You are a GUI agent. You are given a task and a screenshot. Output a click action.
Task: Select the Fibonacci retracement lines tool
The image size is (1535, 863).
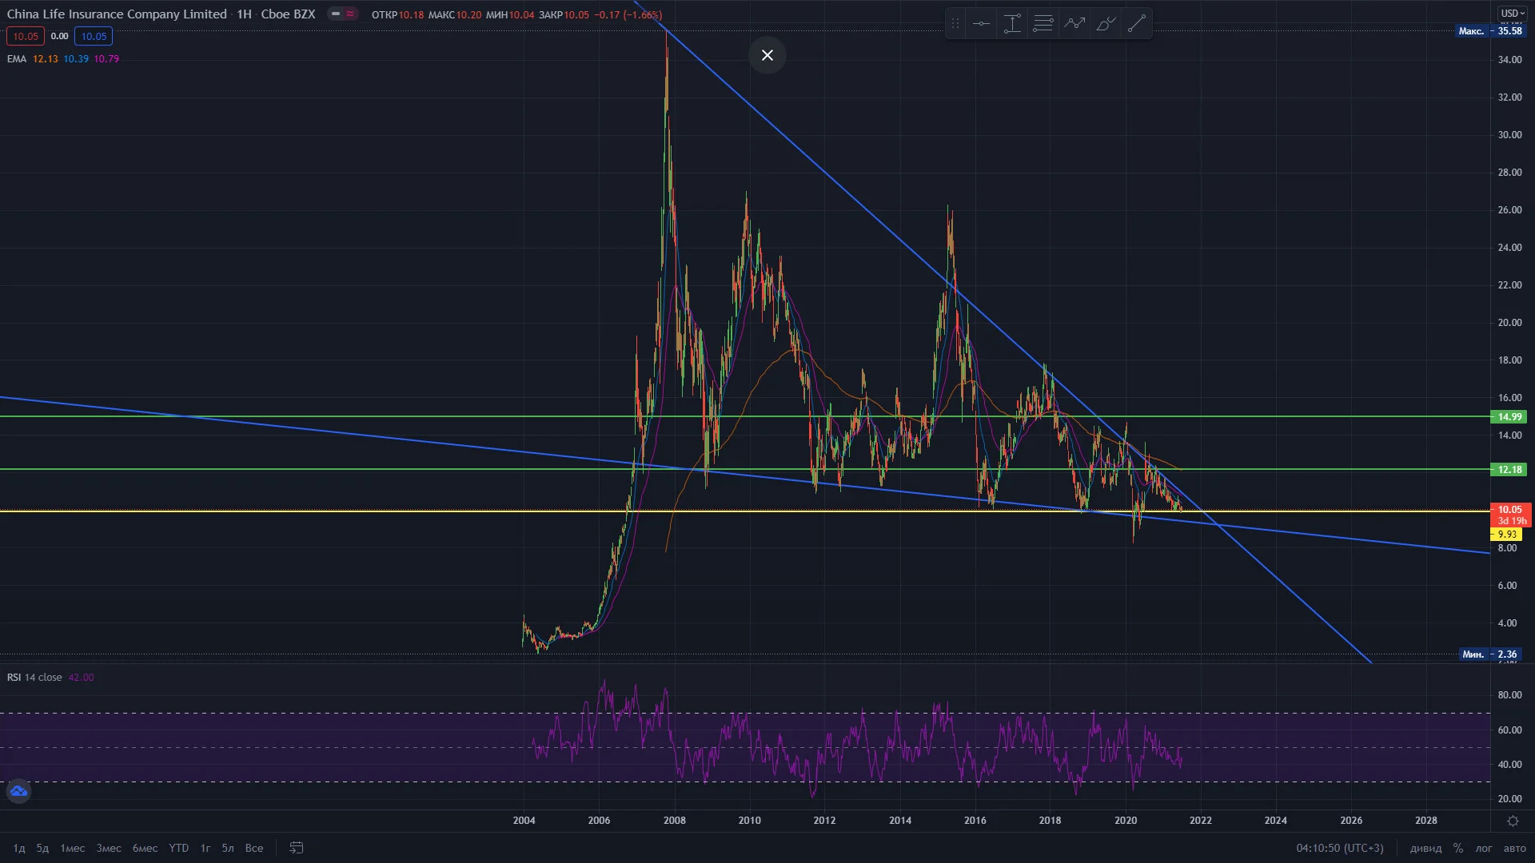click(1043, 24)
